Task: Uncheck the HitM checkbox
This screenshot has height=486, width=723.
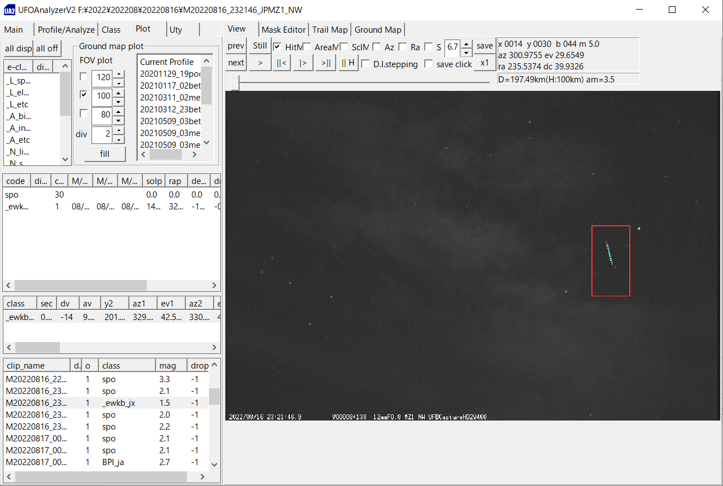Action: [x=277, y=47]
